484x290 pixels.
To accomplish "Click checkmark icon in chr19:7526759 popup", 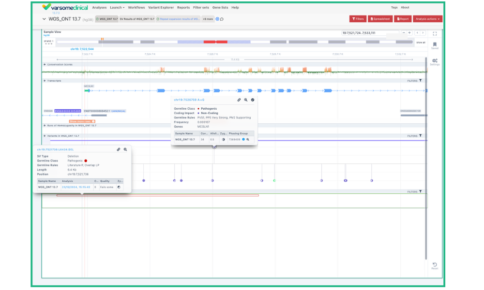I will [x=253, y=100].
